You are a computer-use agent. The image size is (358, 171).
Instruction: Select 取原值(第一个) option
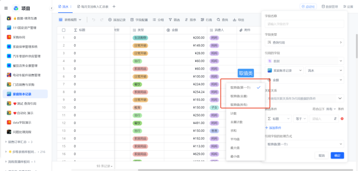(245, 87)
